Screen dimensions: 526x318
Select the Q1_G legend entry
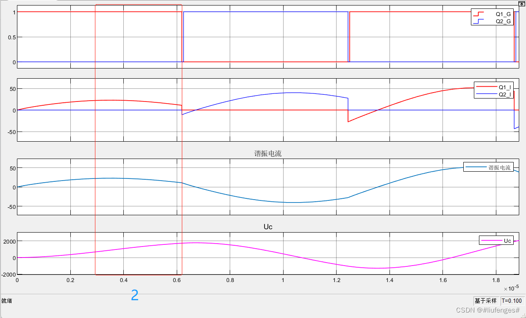[492, 14]
